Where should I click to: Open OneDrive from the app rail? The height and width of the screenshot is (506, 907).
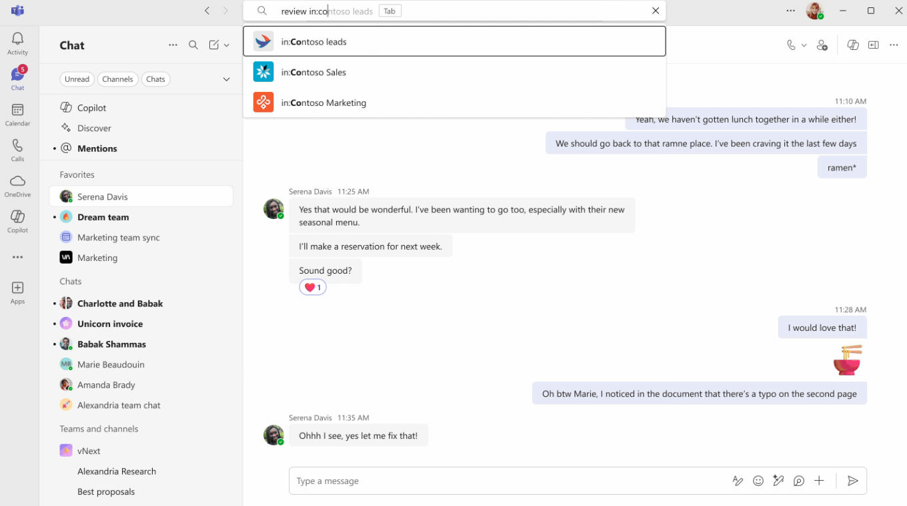click(x=17, y=186)
